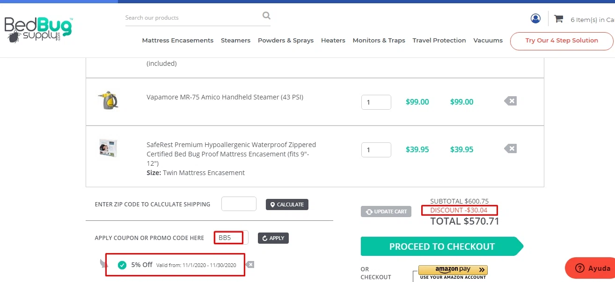Click the DISCOUNT -$30.04 text
The width and height of the screenshot is (615, 282).
(x=459, y=210)
